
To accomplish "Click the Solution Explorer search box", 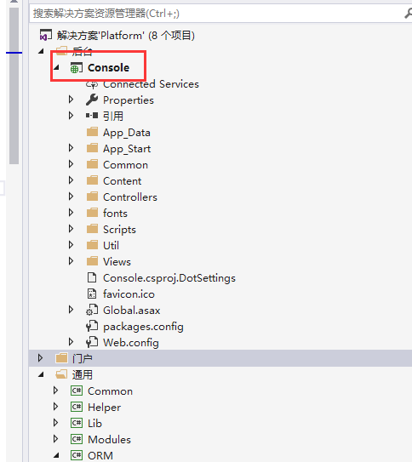I will [216, 14].
